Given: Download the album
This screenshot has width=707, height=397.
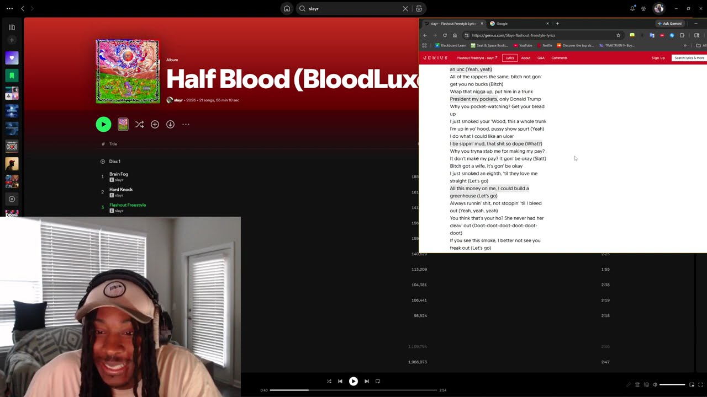Looking at the screenshot, I should 170,125.
